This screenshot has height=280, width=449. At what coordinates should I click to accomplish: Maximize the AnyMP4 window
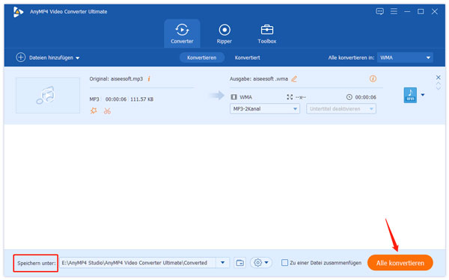click(x=421, y=11)
